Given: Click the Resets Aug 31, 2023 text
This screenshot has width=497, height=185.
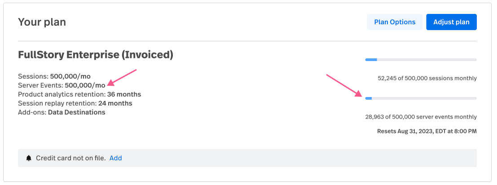Looking at the screenshot, I should pyautogui.click(x=427, y=131).
